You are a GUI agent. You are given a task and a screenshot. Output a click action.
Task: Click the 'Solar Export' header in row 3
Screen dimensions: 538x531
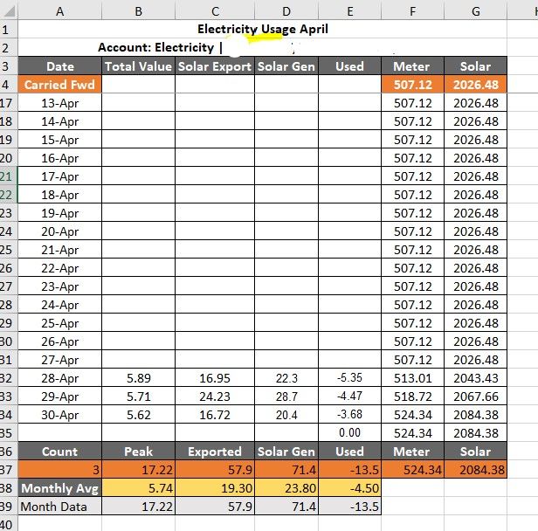[x=214, y=66]
